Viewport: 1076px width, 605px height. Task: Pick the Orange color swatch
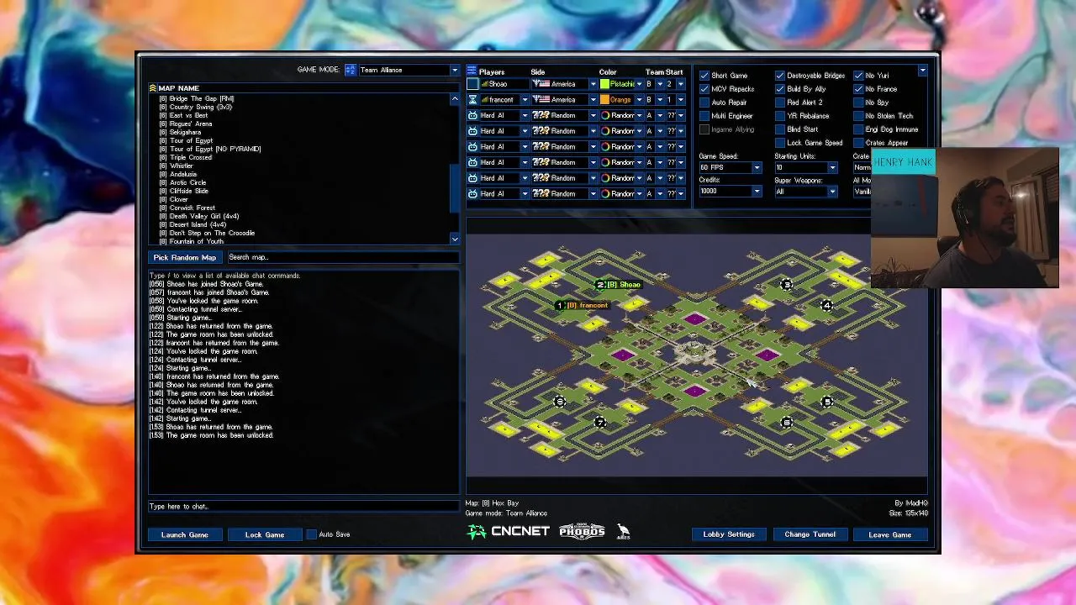click(x=604, y=100)
